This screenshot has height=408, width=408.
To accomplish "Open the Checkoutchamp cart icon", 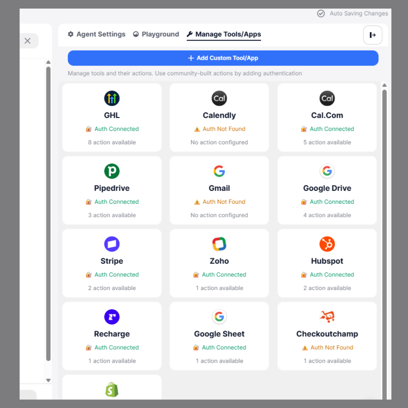I will click(327, 317).
